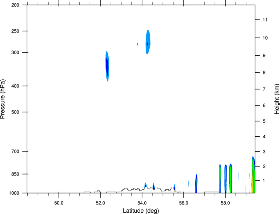
Task: Click the 10 km height label
Action: 265,38
